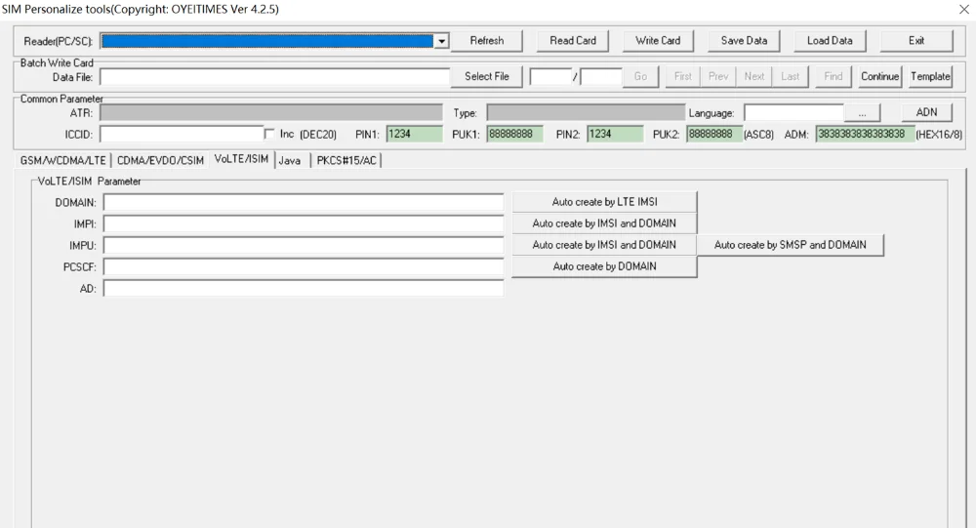
Task: Click the Next record button
Action: pyautogui.click(x=754, y=76)
